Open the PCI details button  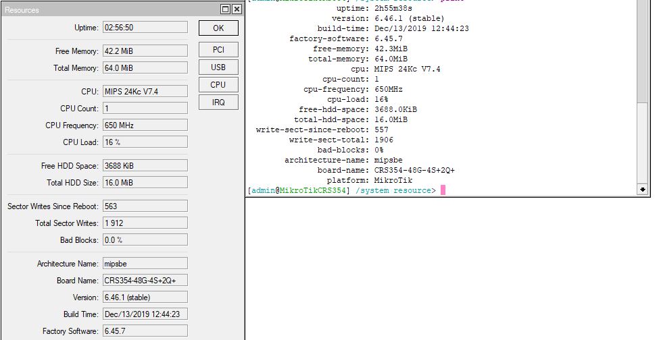(218, 49)
